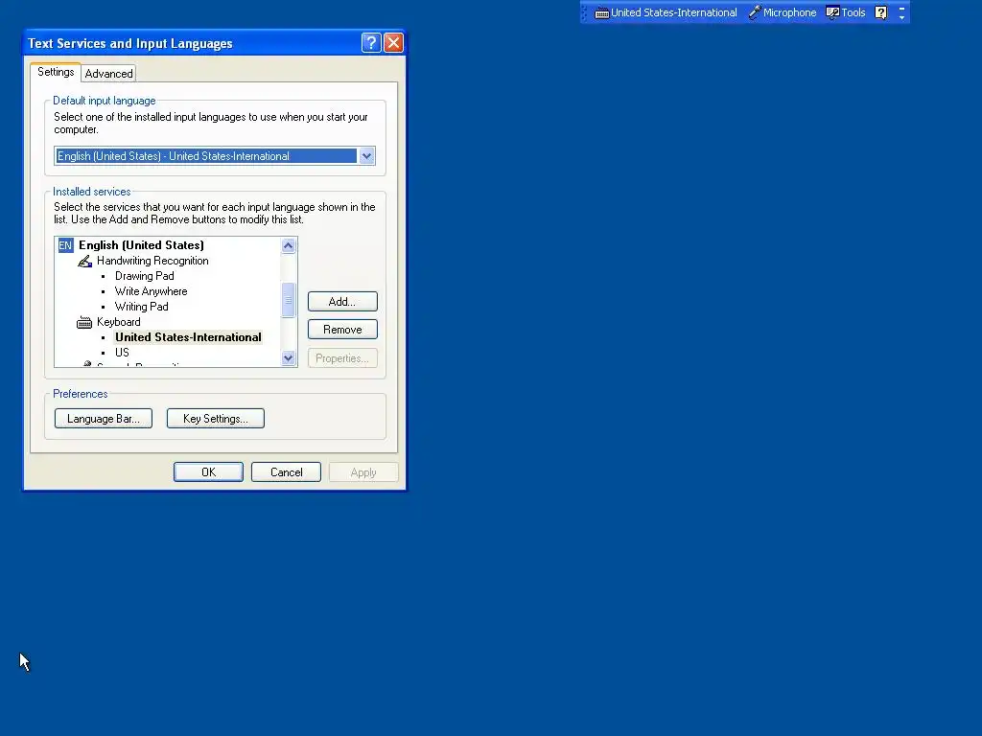Click the Keyboard icon in the services list

(x=84, y=323)
